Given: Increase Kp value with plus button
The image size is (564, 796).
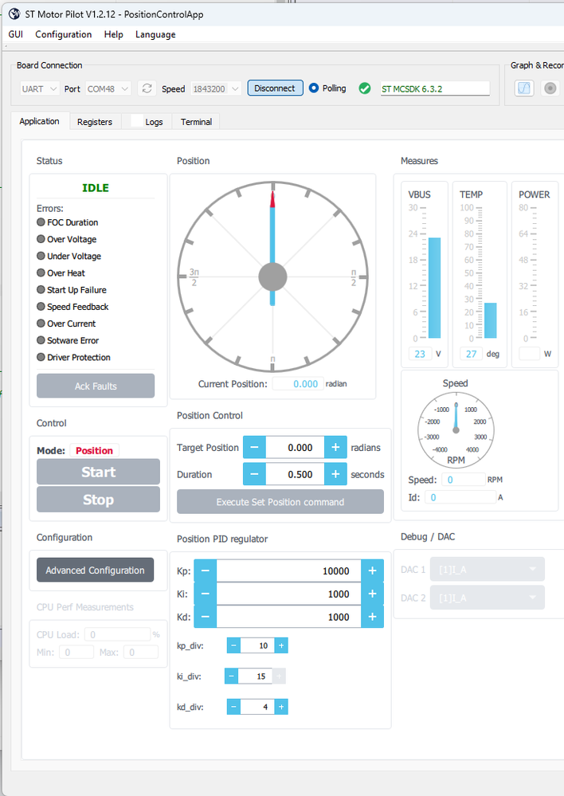Looking at the screenshot, I should (372, 571).
